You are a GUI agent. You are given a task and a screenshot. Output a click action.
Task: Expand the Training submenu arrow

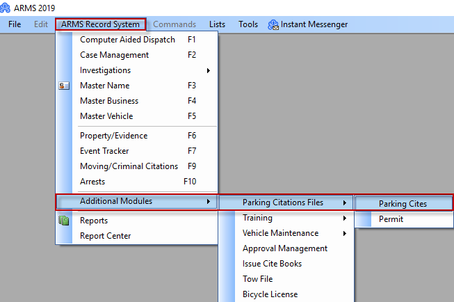(x=345, y=218)
